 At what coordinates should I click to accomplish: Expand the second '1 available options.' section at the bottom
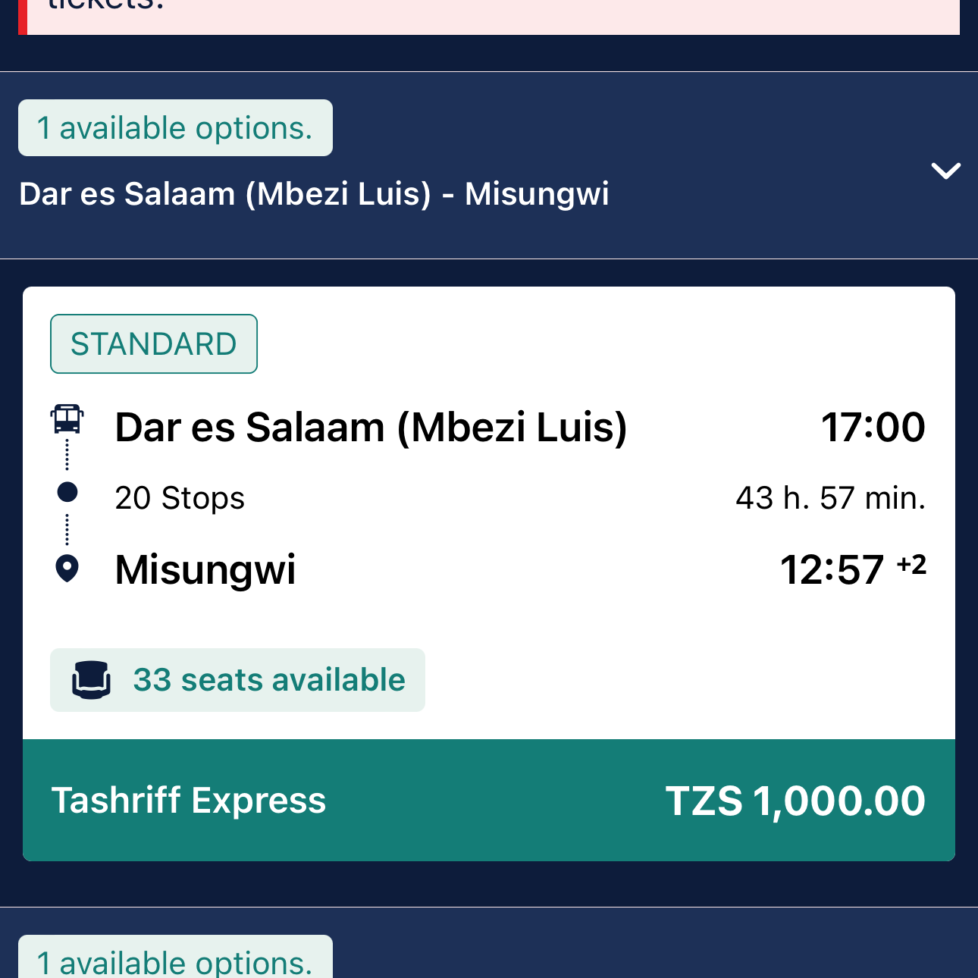point(175,960)
